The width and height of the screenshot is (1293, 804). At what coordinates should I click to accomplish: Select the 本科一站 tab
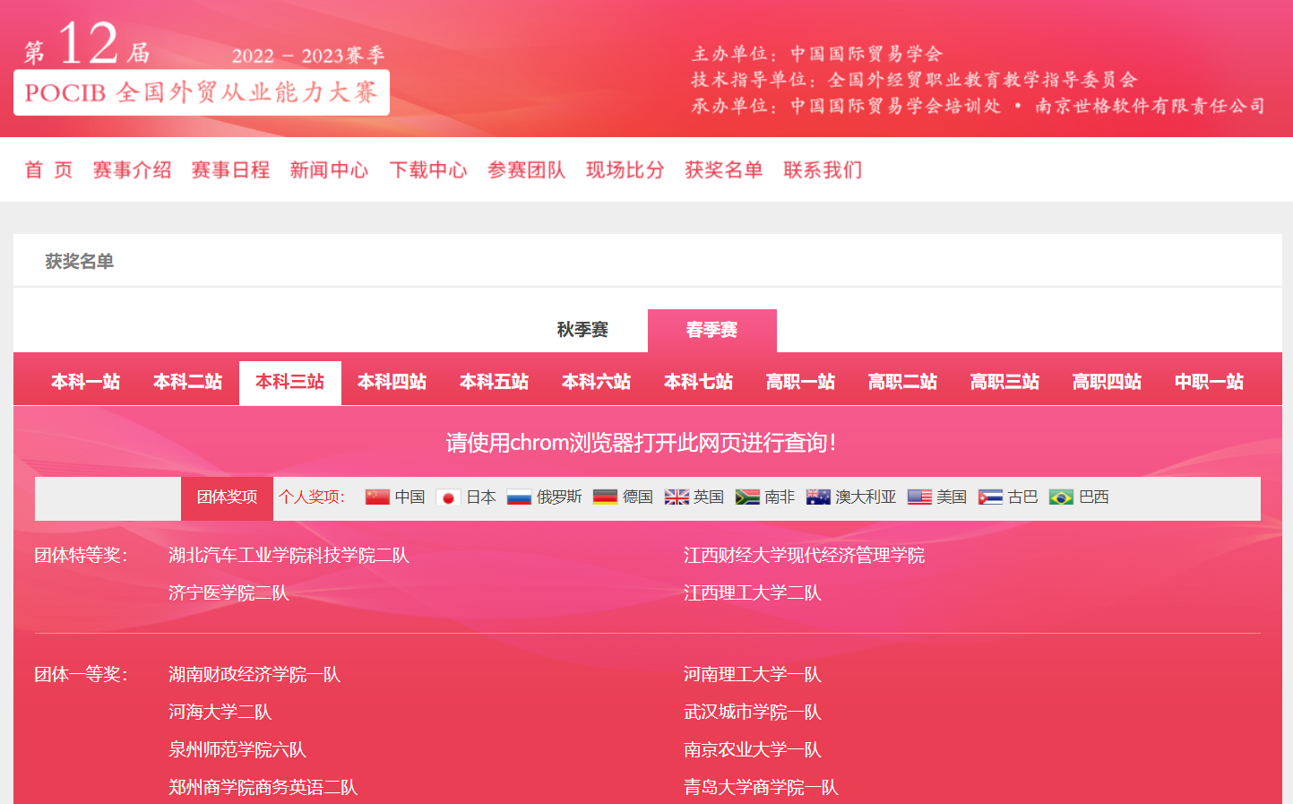coord(86,382)
